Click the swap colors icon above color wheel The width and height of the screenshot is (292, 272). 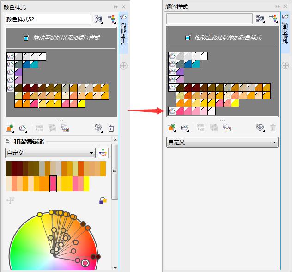click(103, 201)
